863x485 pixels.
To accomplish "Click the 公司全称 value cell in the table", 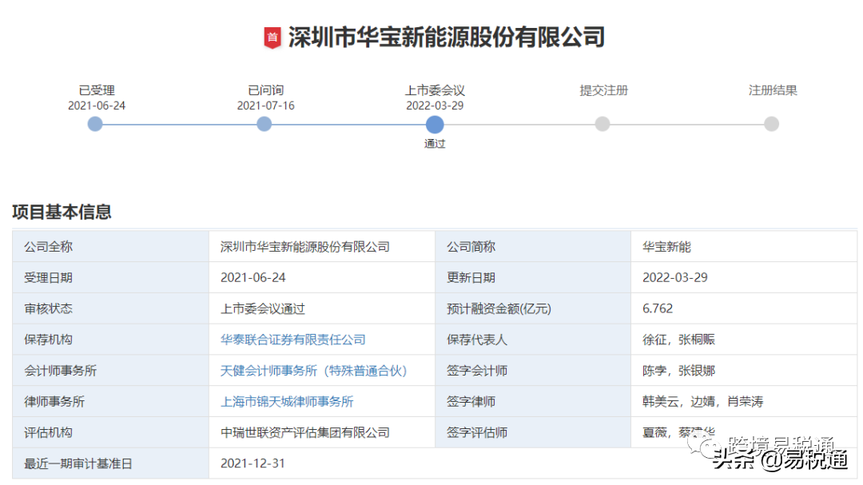I will pyautogui.click(x=322, y=247).
